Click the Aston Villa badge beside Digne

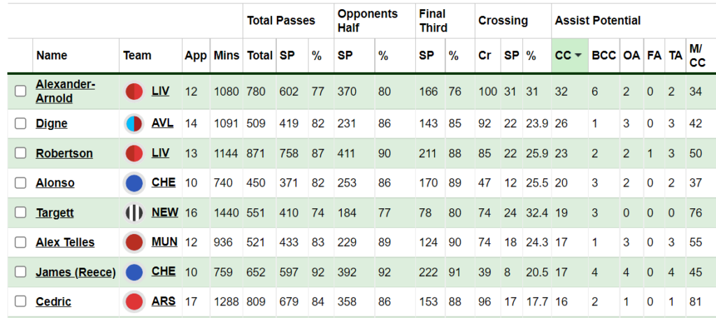point(134,124)
